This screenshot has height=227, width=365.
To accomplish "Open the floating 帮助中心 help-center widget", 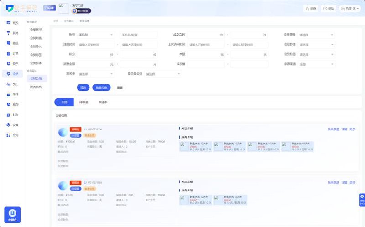I will click(x=362, y=200).
